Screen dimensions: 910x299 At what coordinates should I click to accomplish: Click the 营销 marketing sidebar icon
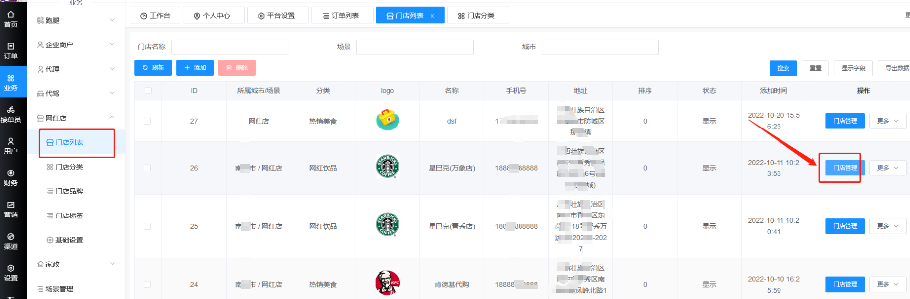pyautogui.click(x=11, y=209)
